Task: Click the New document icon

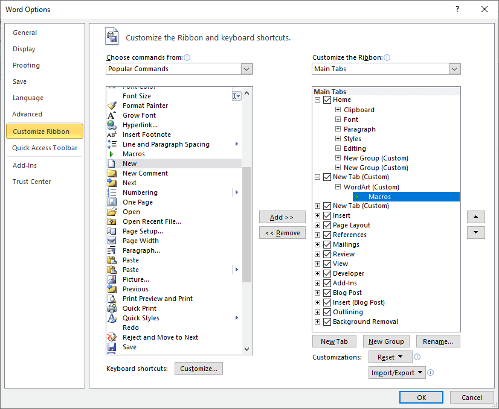Action: point(111,163)
